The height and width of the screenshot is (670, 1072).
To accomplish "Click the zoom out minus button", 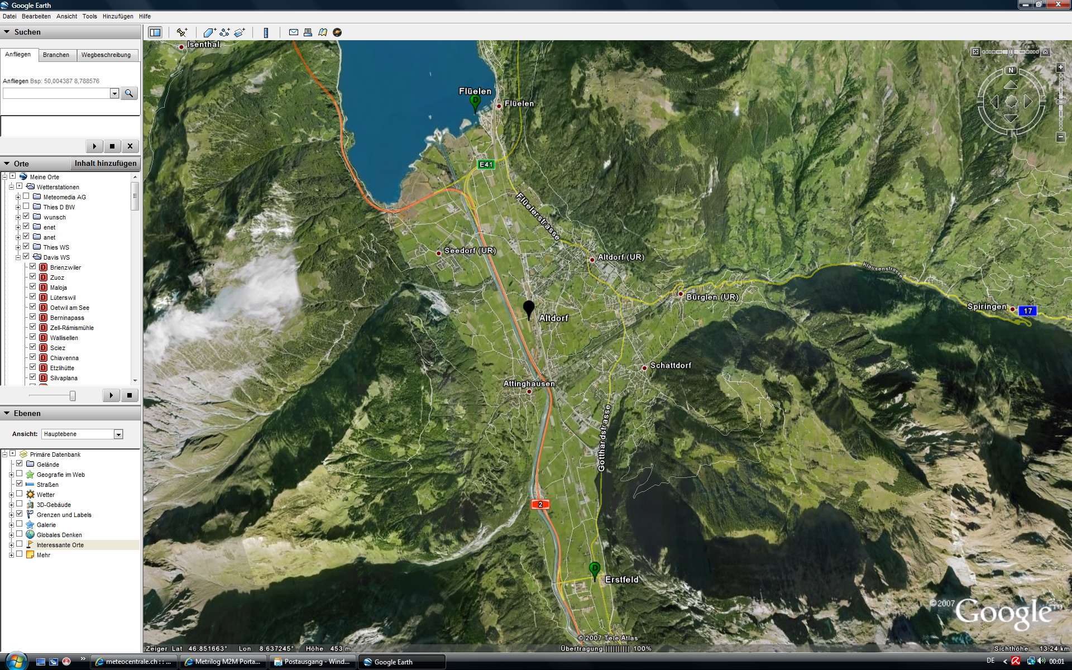I will 1061,137.
